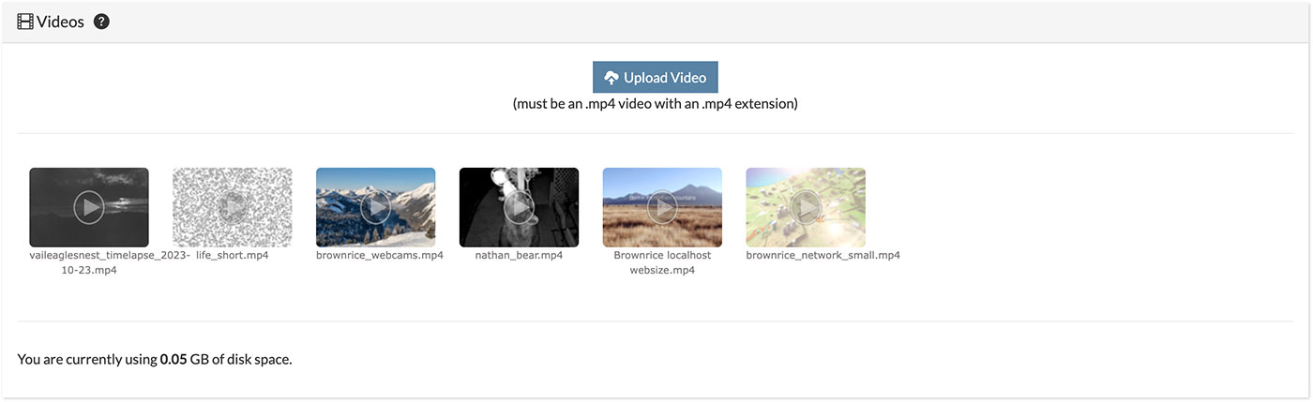This screenshot has height=402, width=1313.
Task: Click the film strip icon before Videos
Action: pyautogui.click(x=25, y=22)
